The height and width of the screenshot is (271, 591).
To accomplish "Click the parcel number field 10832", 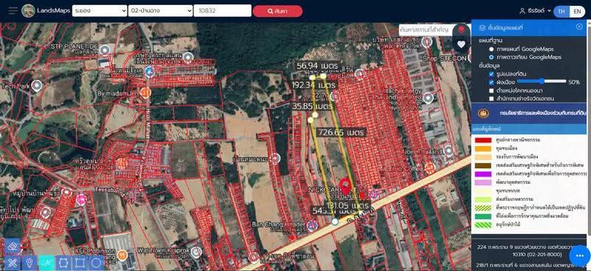I will (222, 10).
